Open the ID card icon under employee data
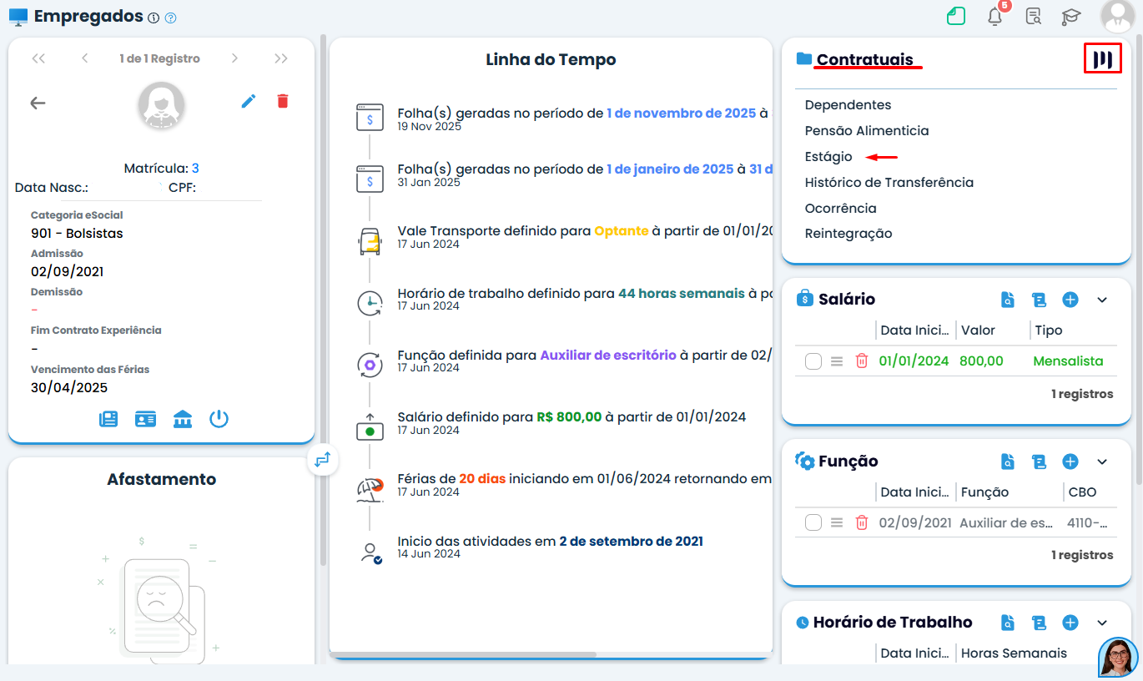This screenshot has width=1143, height=681. [146, 419]
